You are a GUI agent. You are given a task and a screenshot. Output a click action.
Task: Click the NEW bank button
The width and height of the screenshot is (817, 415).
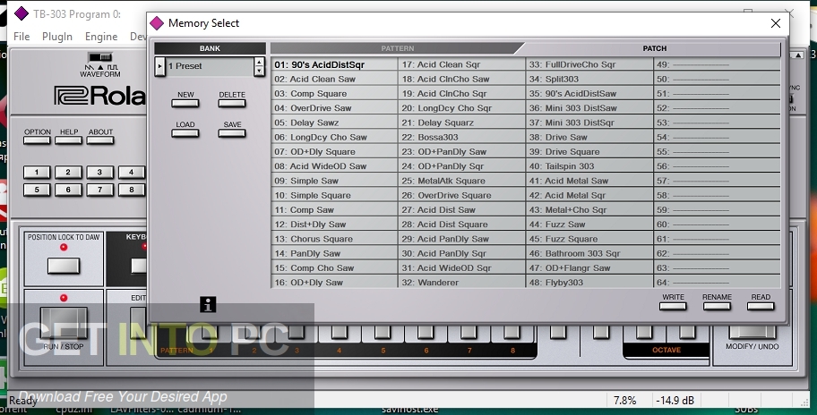185,103
